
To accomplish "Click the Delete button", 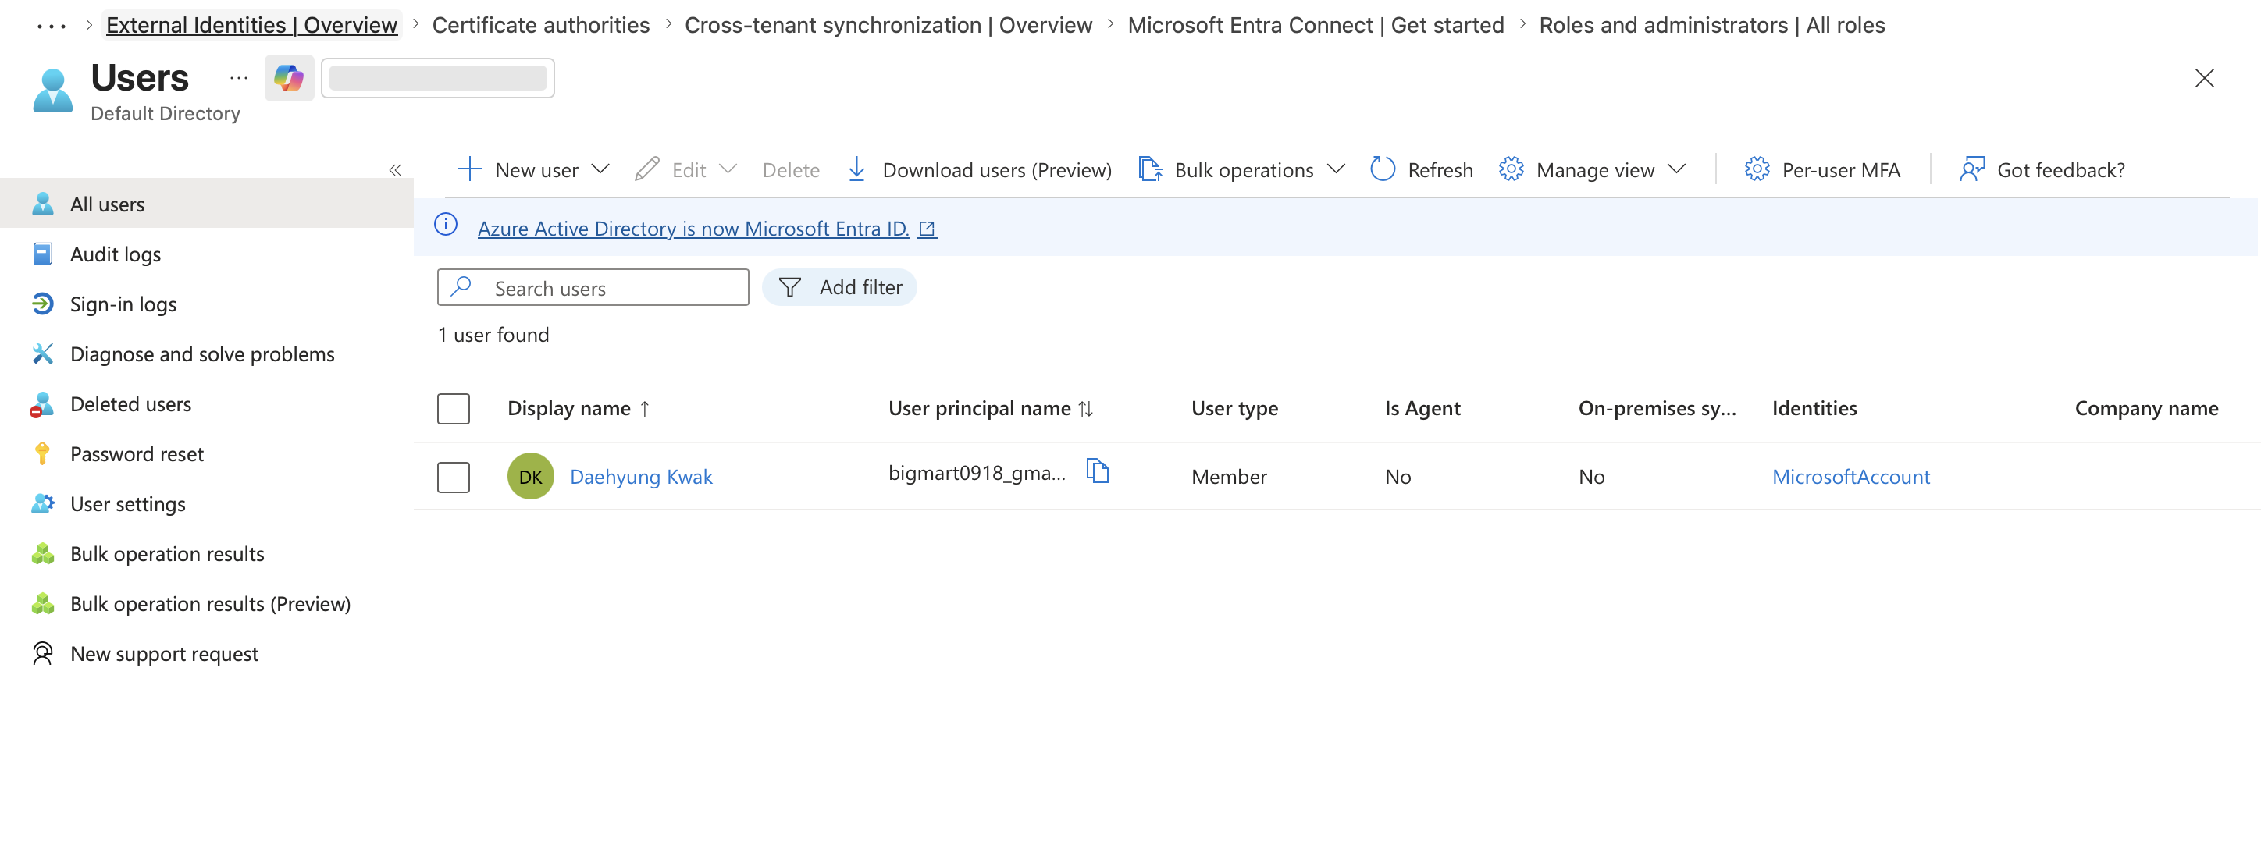I will pyautogui.click(x=791, y=170).
